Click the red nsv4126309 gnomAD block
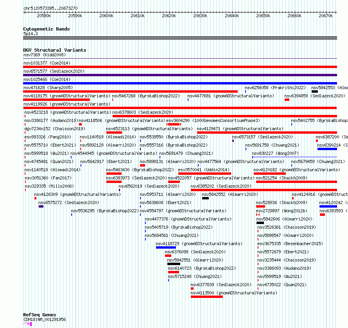Image resolution: width=348 pixels, height=328 pixels. (35, 198)
